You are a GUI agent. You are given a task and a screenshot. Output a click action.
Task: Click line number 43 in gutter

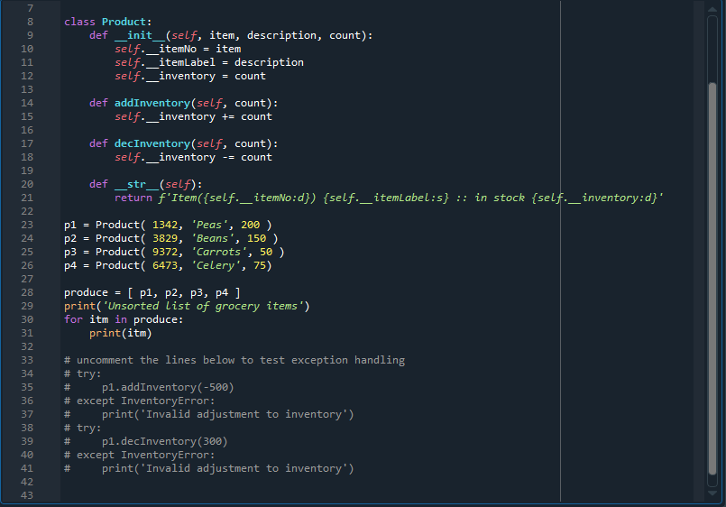[27, 495]
